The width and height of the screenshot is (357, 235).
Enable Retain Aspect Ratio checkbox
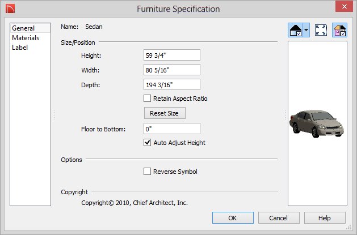tap(147, 99)
